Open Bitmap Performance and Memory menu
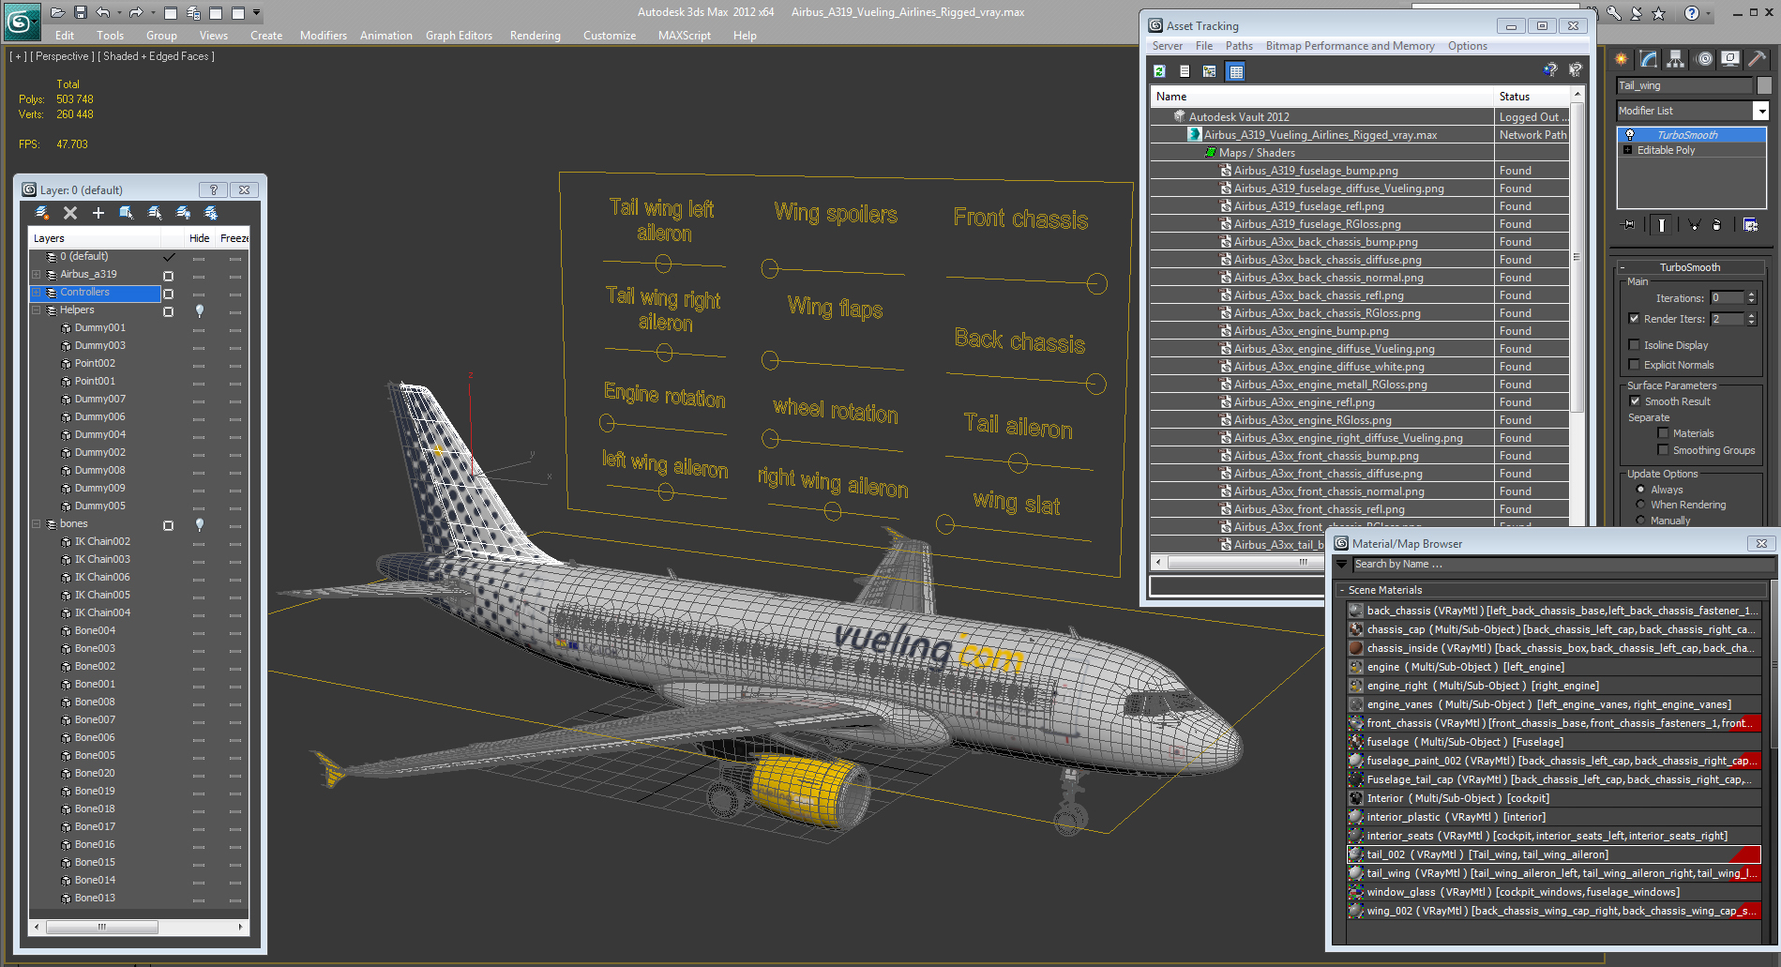The height and width of the screenshot is (967, 1781). [1351, 46]
